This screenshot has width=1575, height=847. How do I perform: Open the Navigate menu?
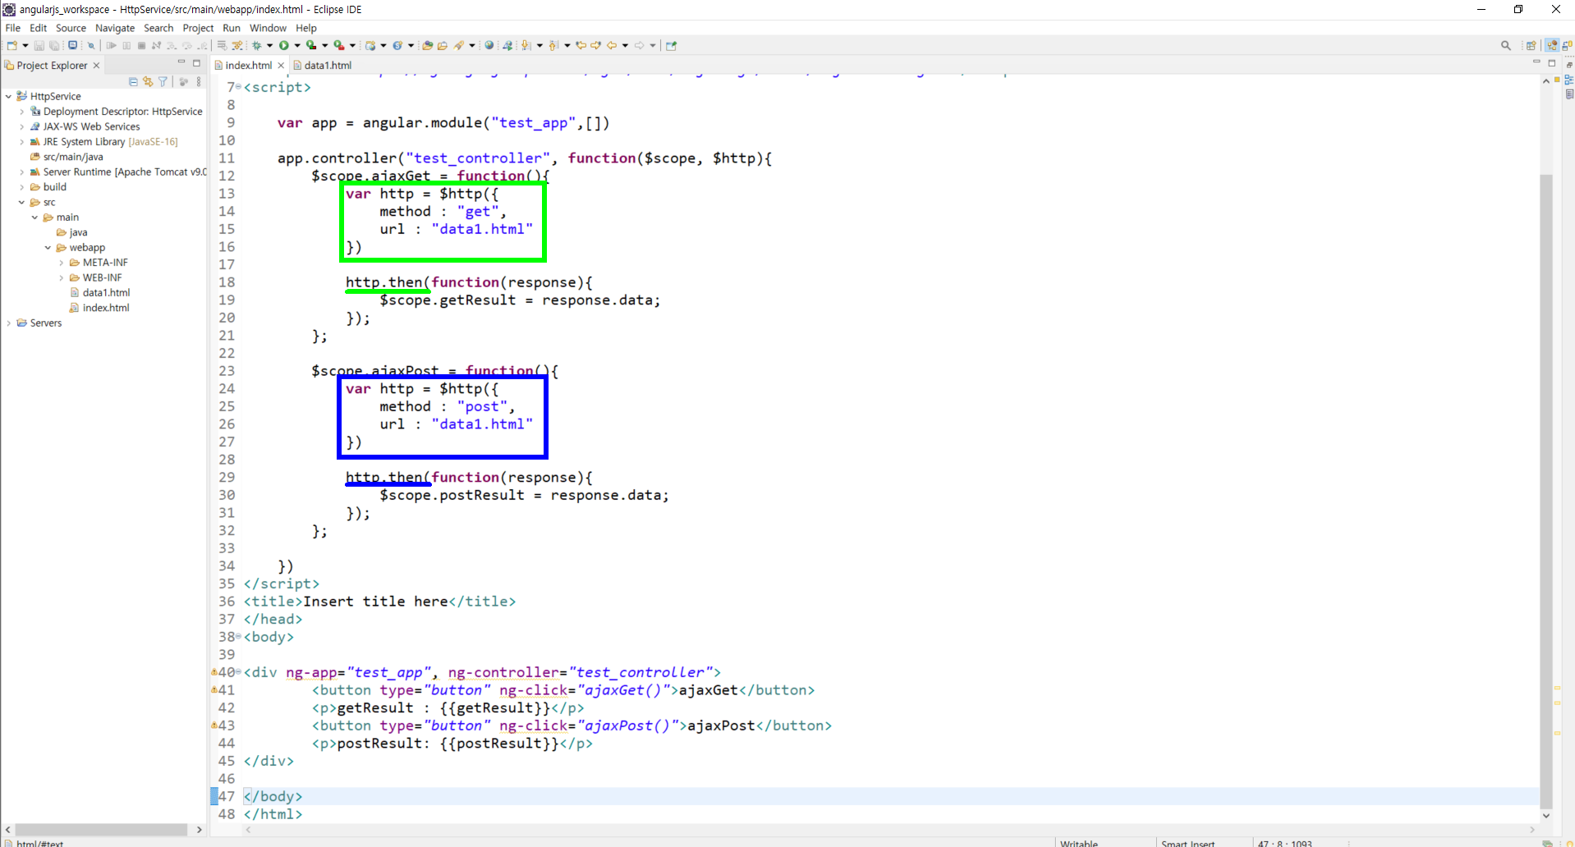pos(115,28)
